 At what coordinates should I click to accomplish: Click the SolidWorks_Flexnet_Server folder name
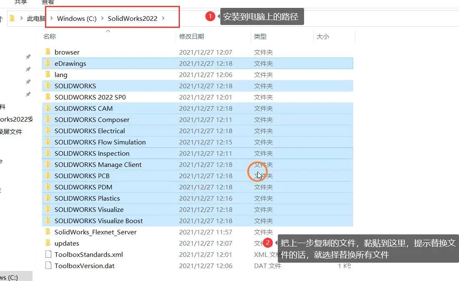(95, 232)
